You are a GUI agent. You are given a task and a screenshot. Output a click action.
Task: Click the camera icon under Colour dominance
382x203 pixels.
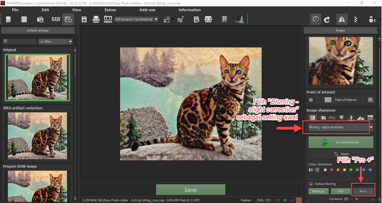(311, 170)
